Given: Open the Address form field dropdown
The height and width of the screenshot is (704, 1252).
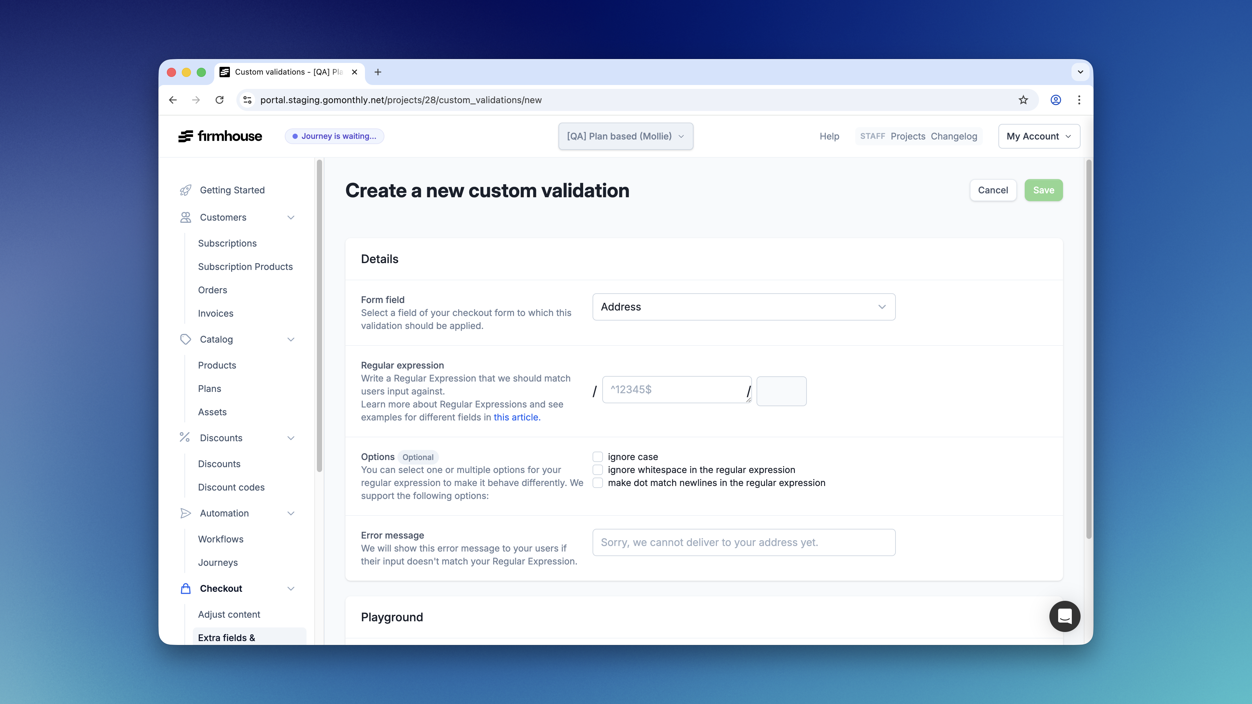Looking at the screenshot, I should (744, 306).
